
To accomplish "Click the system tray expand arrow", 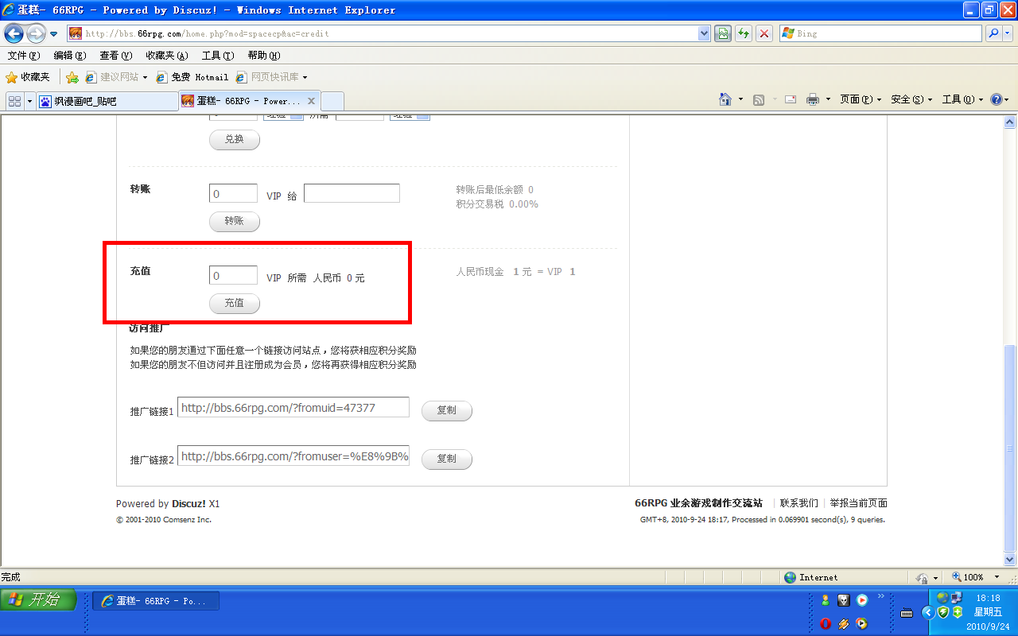I will point(927,612).
